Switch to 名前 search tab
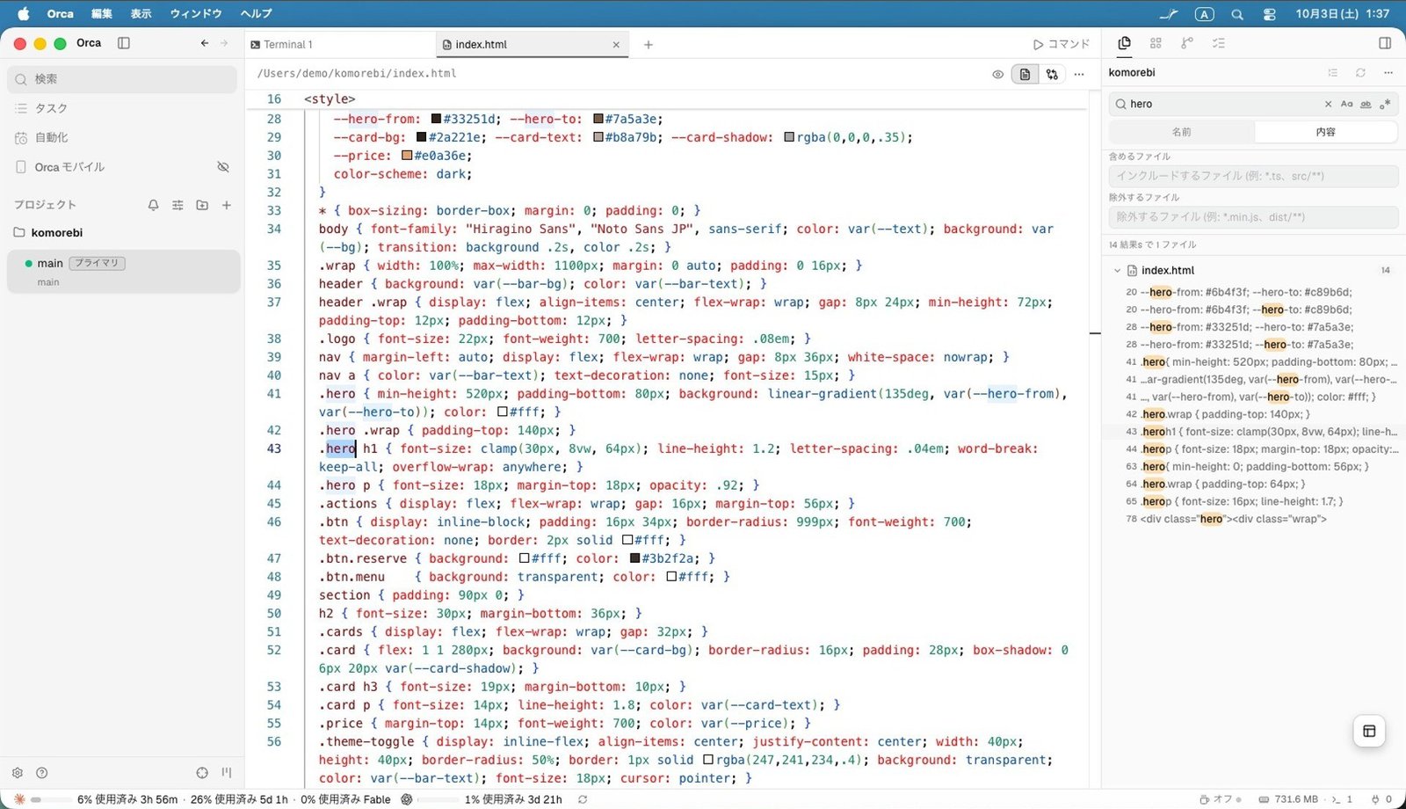1406x809 pixels. [1182, 132]
